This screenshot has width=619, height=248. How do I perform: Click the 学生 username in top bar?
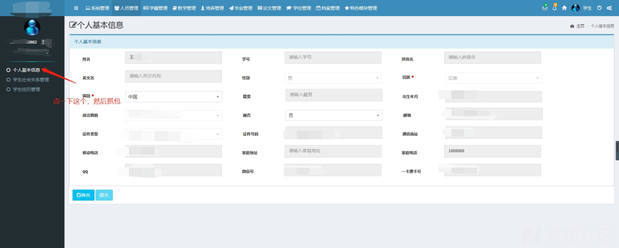pos(587,8)
